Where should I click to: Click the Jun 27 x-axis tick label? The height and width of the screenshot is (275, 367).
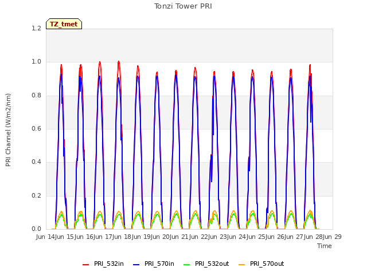click(x=295, y=237)
